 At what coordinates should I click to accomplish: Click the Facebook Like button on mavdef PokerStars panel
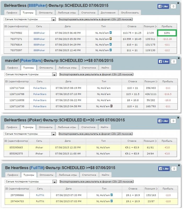(164, 62)
